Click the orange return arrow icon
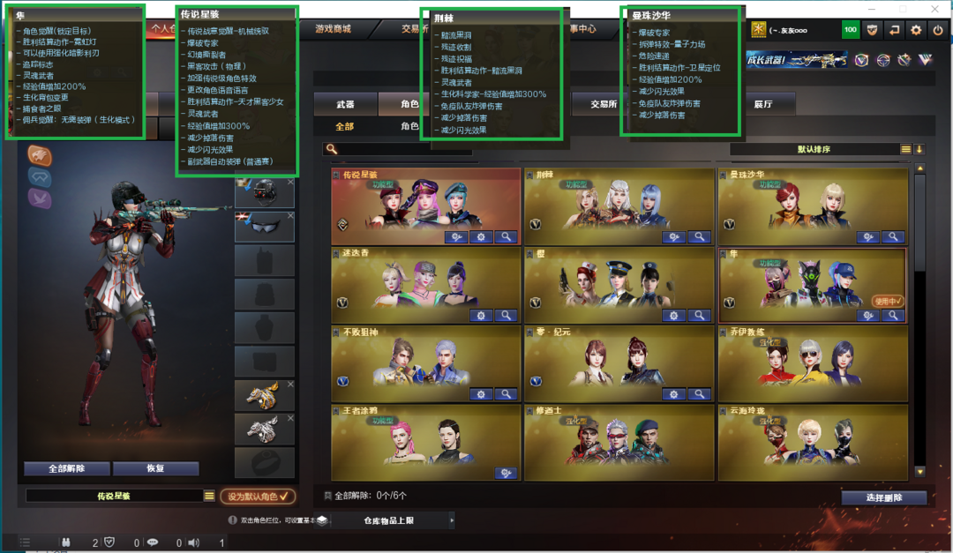Viewport: 953px width, 553px height. pos(894,30)
